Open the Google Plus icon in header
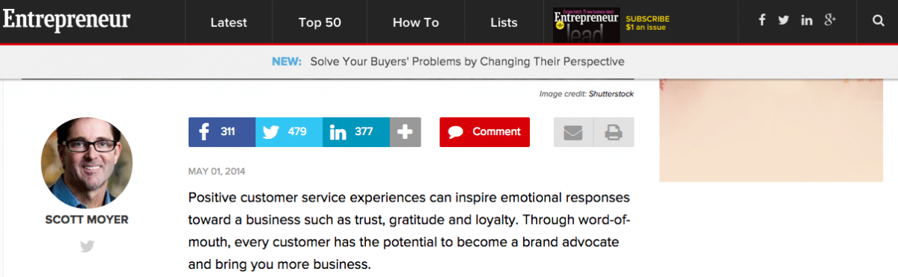 830,21
